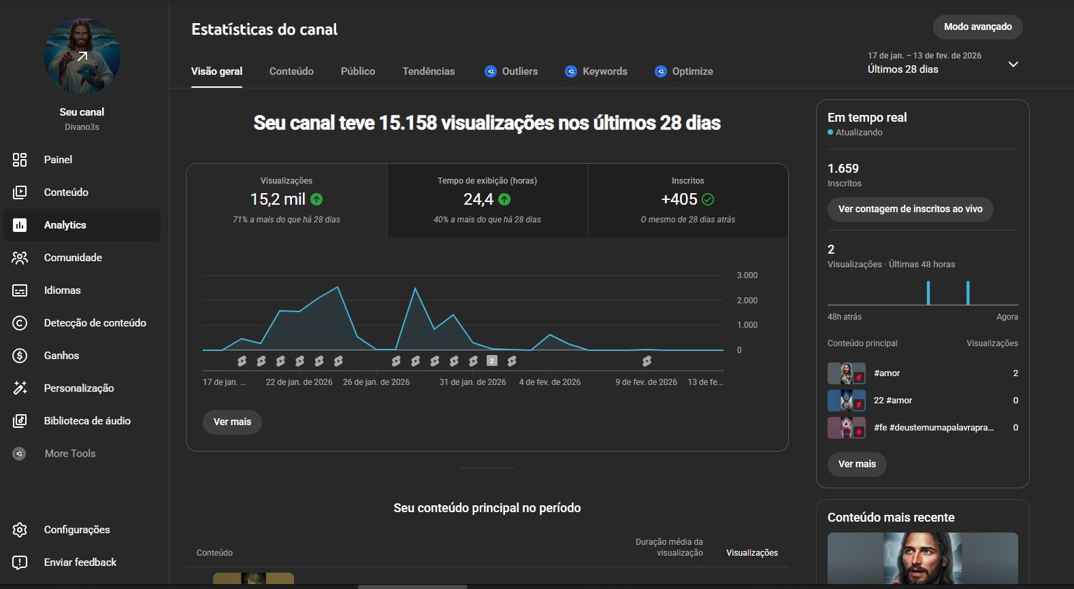Click the chart marker showing number 2

(493, 361)
